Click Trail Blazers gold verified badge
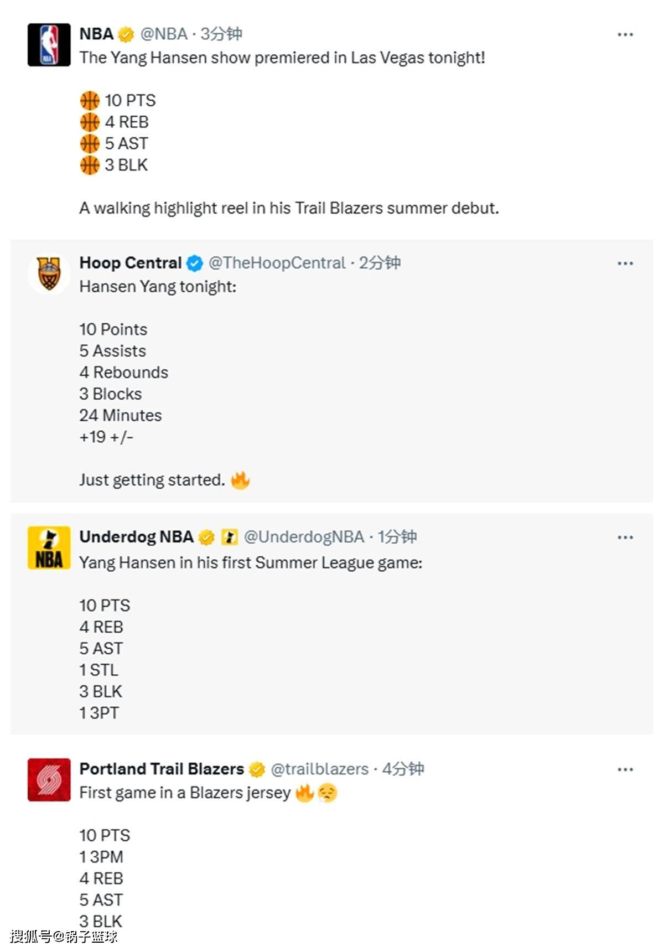This screenshot has height=951, width=664. (x=257, y=769)
